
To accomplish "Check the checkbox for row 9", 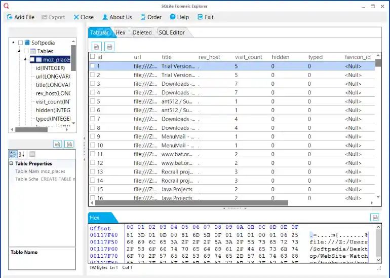I will pos(93,136).
